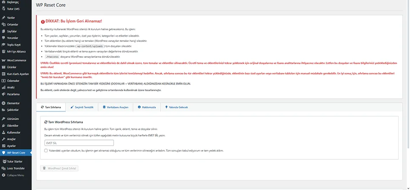The width and height of the screenshot is (410, 190).
Task: Click Görünüm brush icon
Action: (x=3, y=119)
